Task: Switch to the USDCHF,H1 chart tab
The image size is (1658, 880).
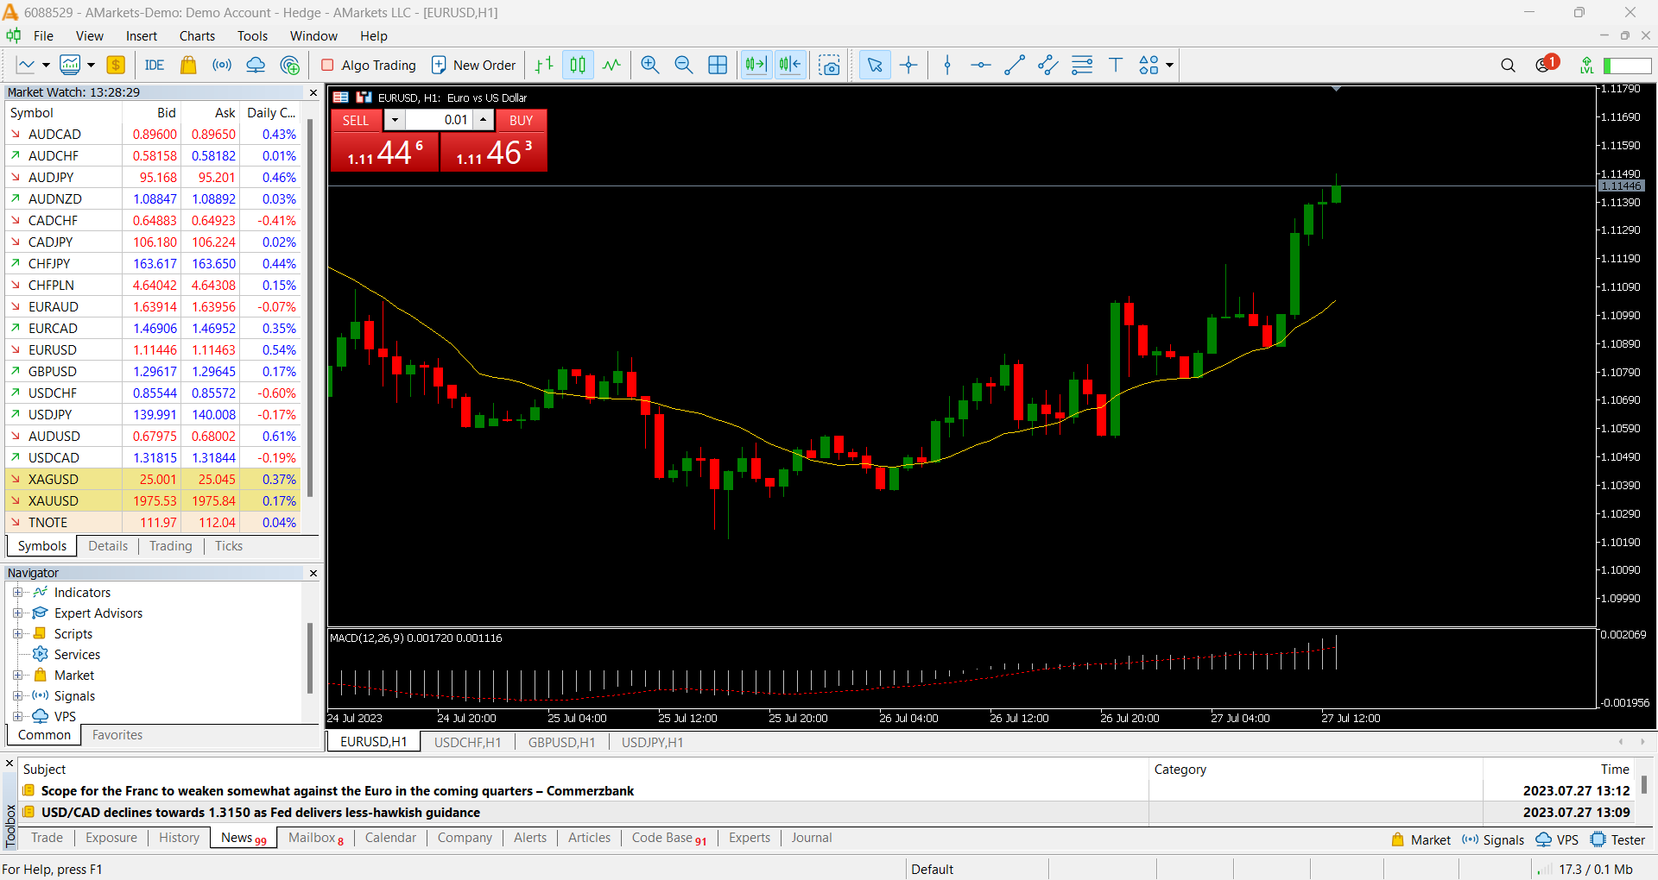Action: (467, 742)
